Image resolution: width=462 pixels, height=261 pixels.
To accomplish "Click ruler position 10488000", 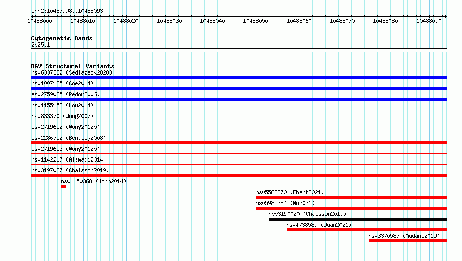I will (x=39, y=21).
